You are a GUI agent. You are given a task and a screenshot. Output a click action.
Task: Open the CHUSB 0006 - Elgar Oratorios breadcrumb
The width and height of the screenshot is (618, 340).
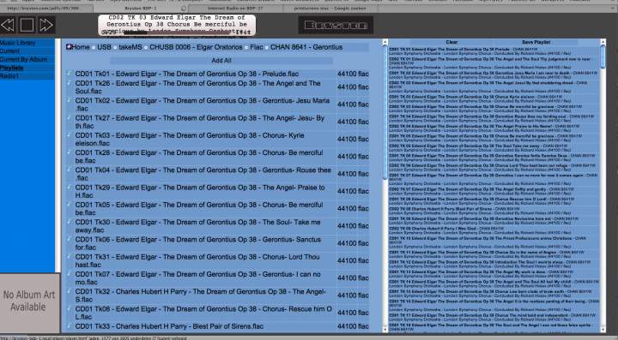click(196, 47)
